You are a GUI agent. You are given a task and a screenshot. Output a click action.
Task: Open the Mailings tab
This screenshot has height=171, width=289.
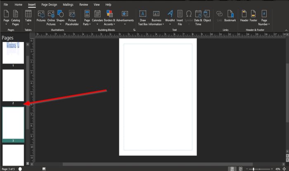pos(68,5)
